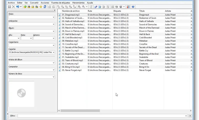Click the horizontal scrollbar thumb in file list
This screenshot has height=120, width=199.
[80, 111]
